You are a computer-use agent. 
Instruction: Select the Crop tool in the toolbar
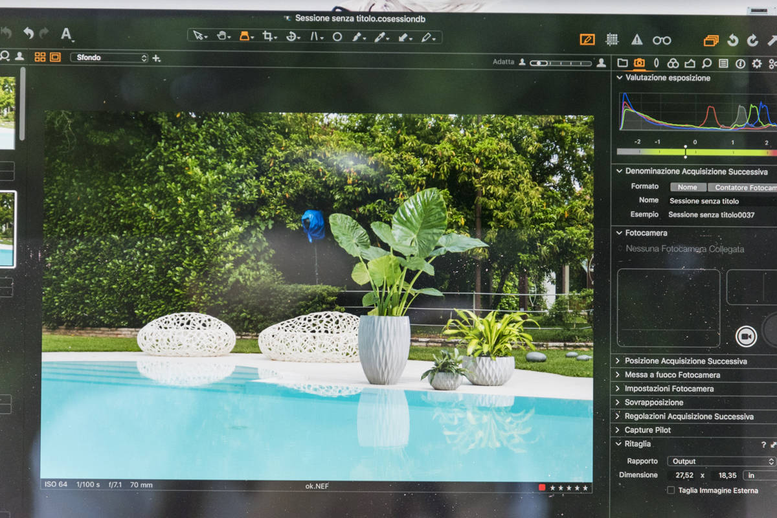[268, 36]
